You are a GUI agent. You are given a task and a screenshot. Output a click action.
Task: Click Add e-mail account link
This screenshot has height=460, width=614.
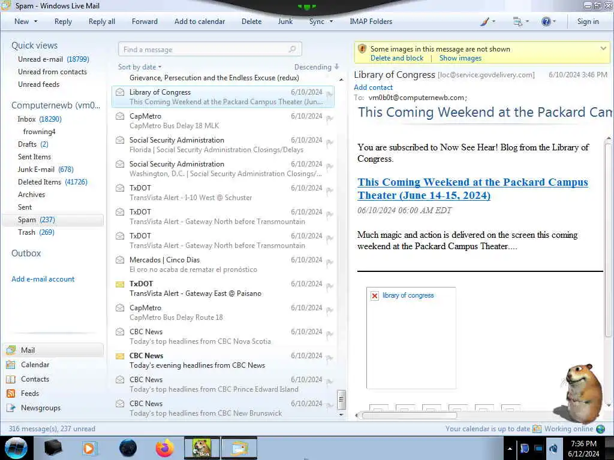(x=43, y=279)
